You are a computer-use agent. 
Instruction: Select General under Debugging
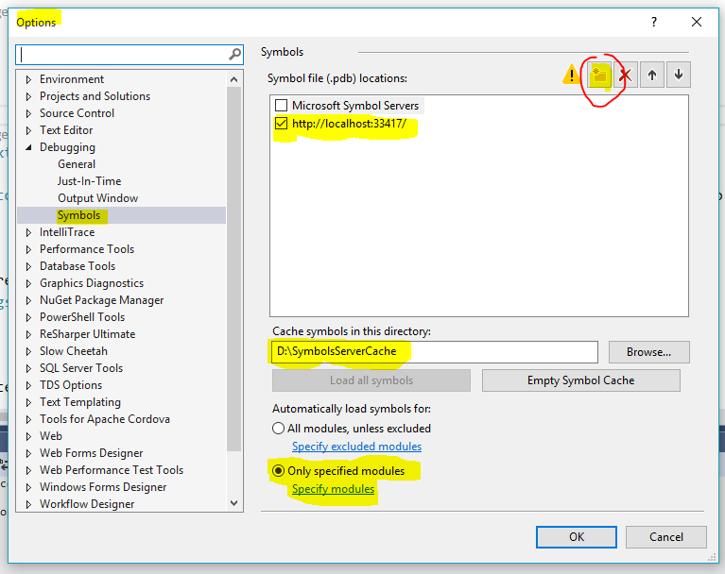pyautogui.click(x=77, y=164)
